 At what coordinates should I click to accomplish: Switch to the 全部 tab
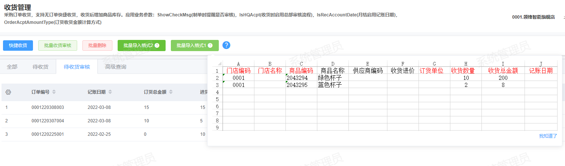pyautogui.click(x=12, y=67)
